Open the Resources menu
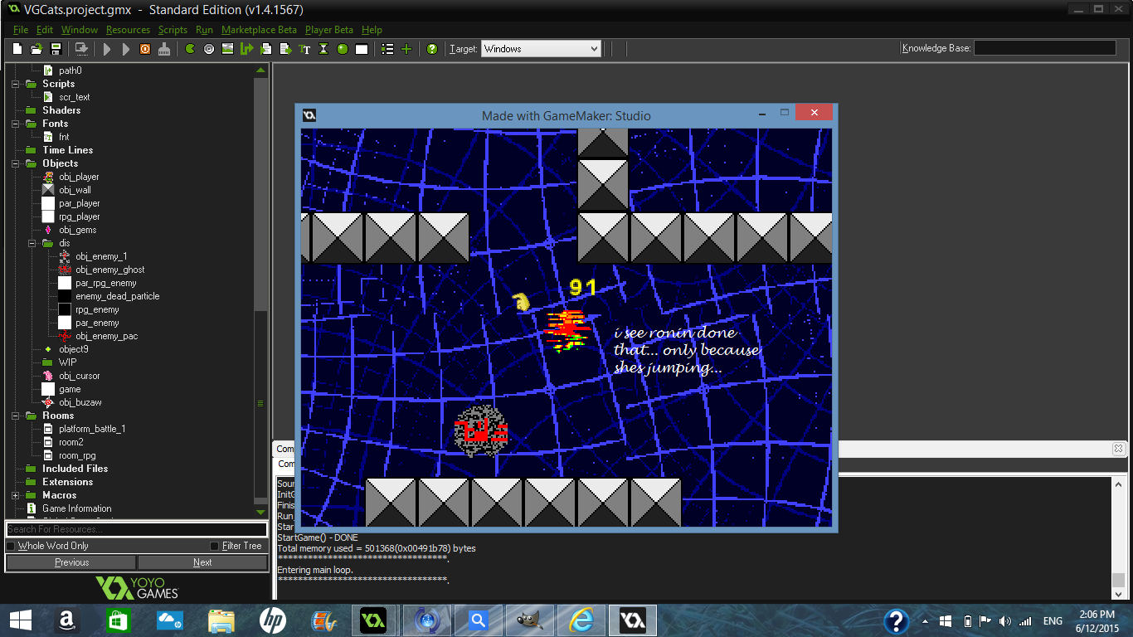 coord(128,30)
